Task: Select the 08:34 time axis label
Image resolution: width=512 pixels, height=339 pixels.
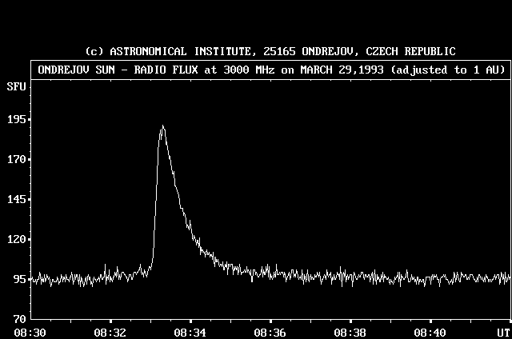Action: pyautogui.click(x=190, y=332)
